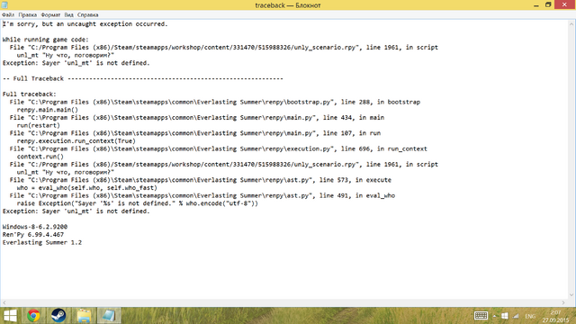
Task: Click the ast.py line 491 file path
Action: [x=202, y=196]
